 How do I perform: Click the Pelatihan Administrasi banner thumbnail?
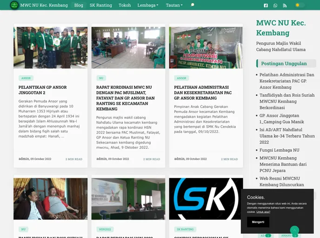point(206,47)
